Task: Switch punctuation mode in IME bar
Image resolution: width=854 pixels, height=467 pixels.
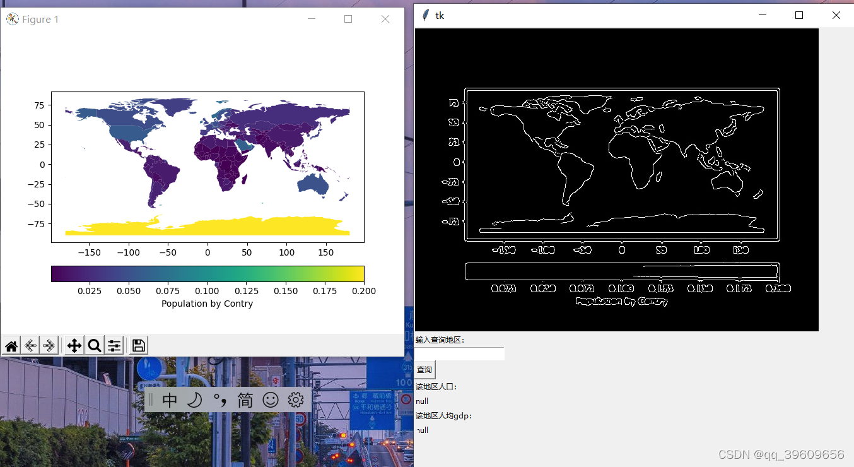Action: tap(219, 400)
